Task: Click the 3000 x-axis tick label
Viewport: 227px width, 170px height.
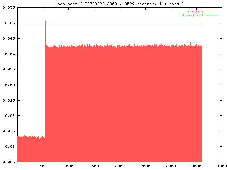Action: [171, 166]
